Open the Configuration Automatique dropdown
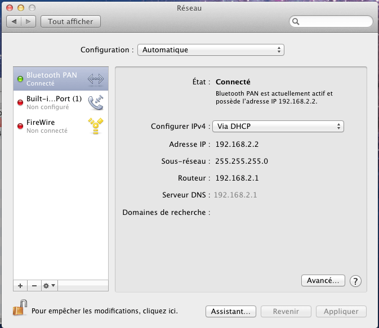 pos(211,50)
